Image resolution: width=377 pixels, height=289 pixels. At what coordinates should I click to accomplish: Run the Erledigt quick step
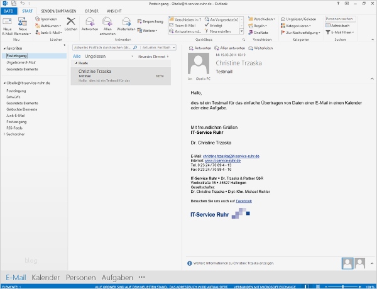coord(214,26)
